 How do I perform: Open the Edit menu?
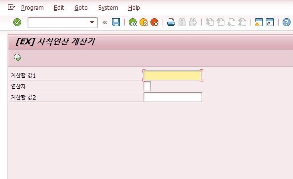(59, 8)
